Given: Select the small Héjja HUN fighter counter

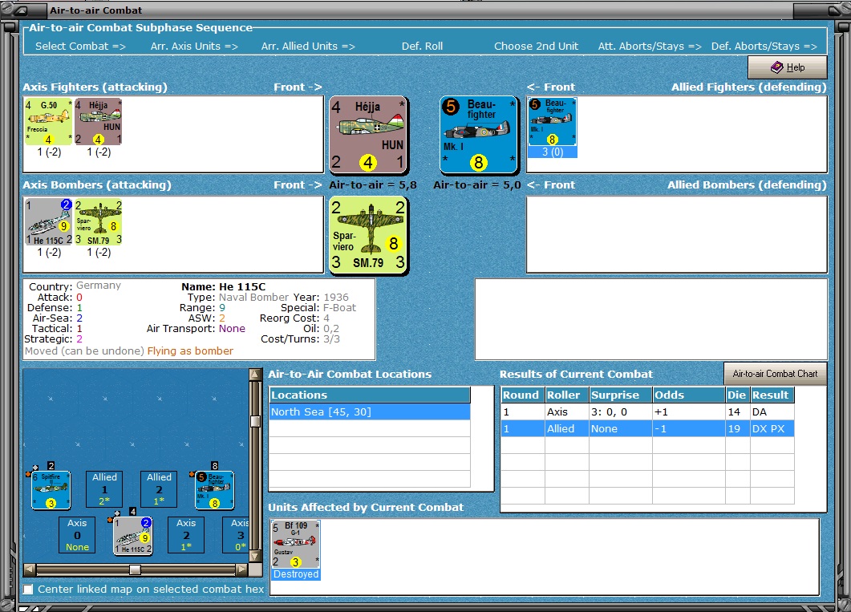Looking at the screenshot, I should 98,122.
